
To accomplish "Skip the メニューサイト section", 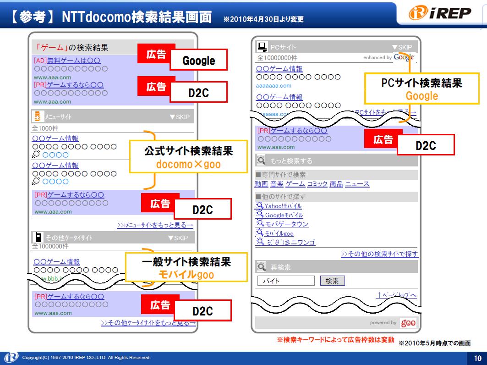I will coord(180,117).
